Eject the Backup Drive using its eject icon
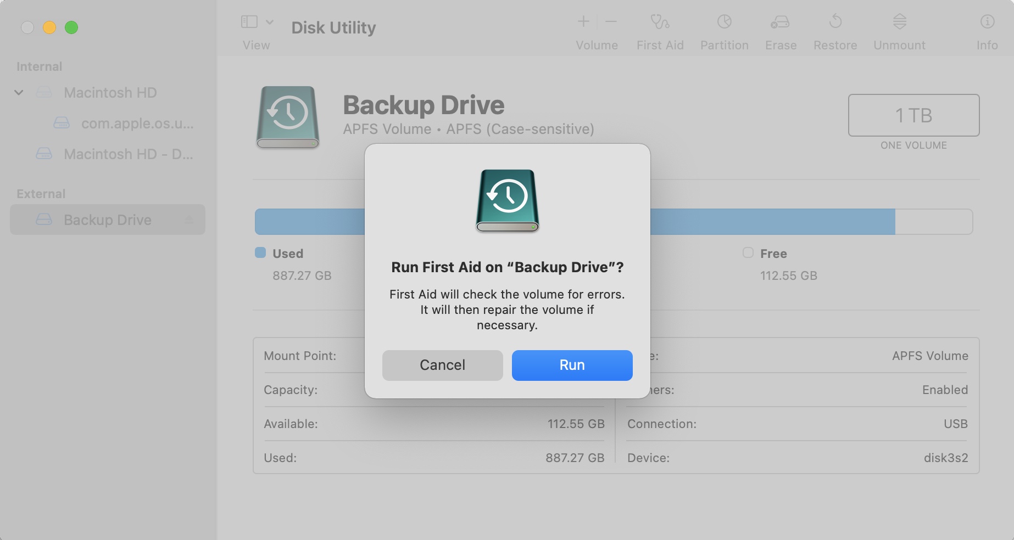Image resolution: width=1014 pixels, height=540 pixels. 189,220
